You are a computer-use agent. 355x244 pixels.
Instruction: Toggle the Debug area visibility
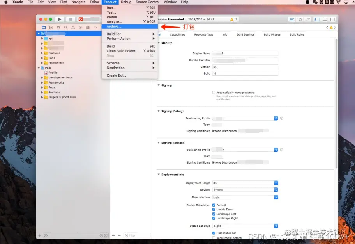325,19
